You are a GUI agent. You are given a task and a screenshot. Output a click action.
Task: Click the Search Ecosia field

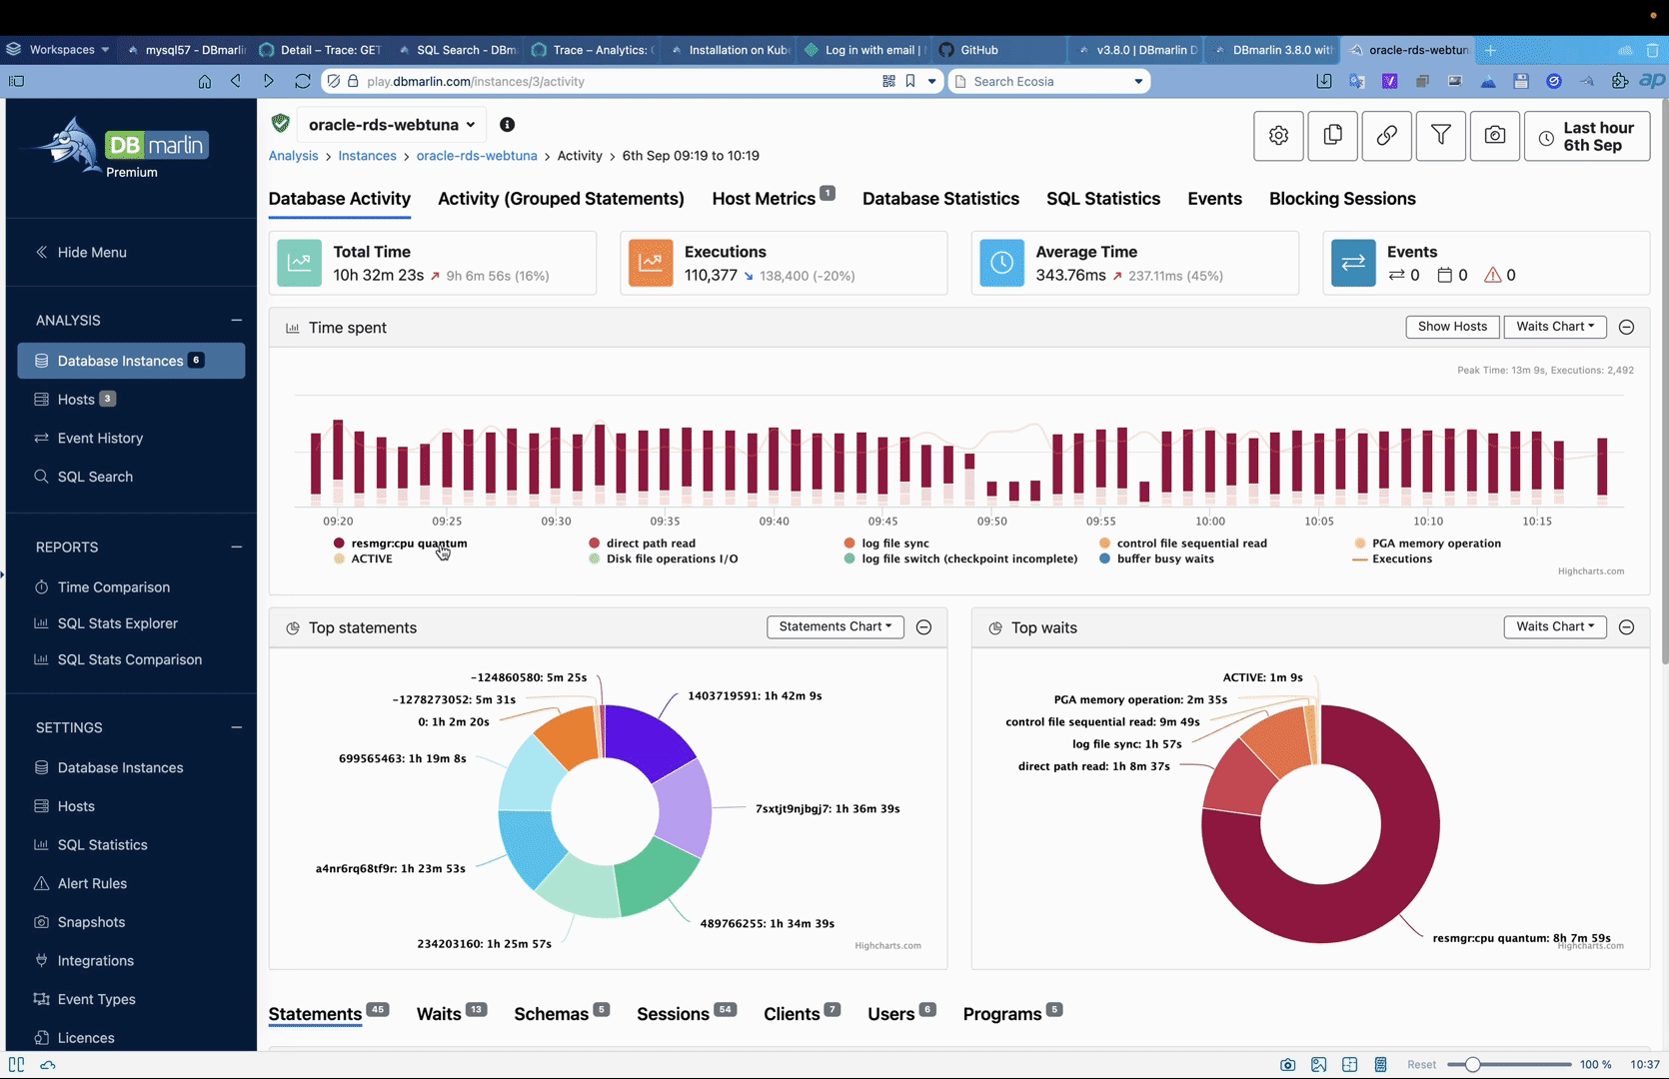1049,81
